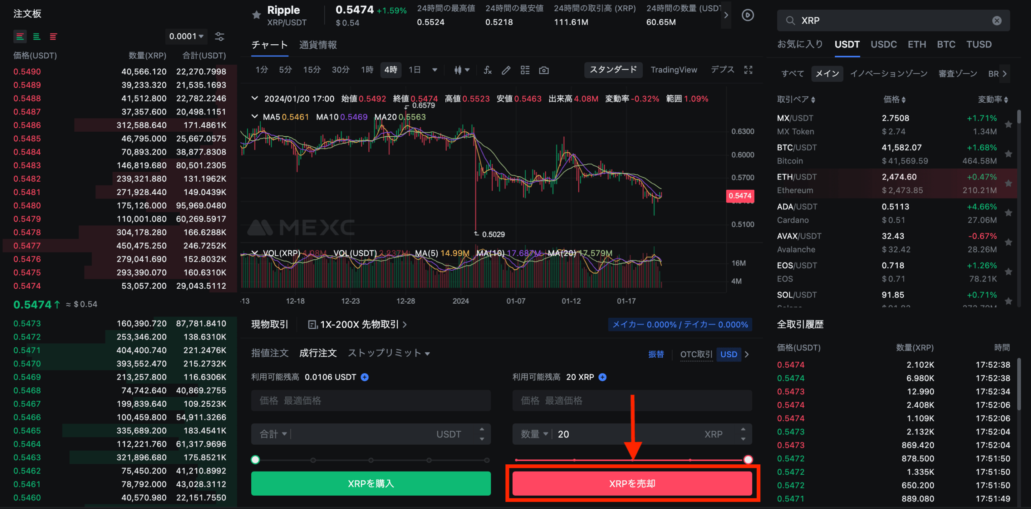
Task: Click the XRPを売却 sell button
Action: (632, 484)
